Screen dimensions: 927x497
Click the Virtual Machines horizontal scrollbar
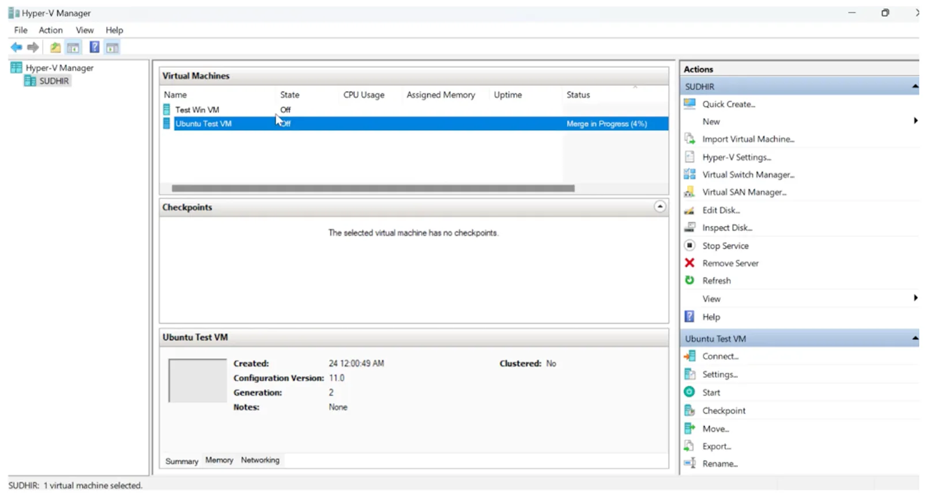[373, 188]
